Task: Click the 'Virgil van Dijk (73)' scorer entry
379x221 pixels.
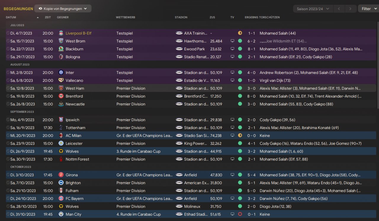Action: 275,80
